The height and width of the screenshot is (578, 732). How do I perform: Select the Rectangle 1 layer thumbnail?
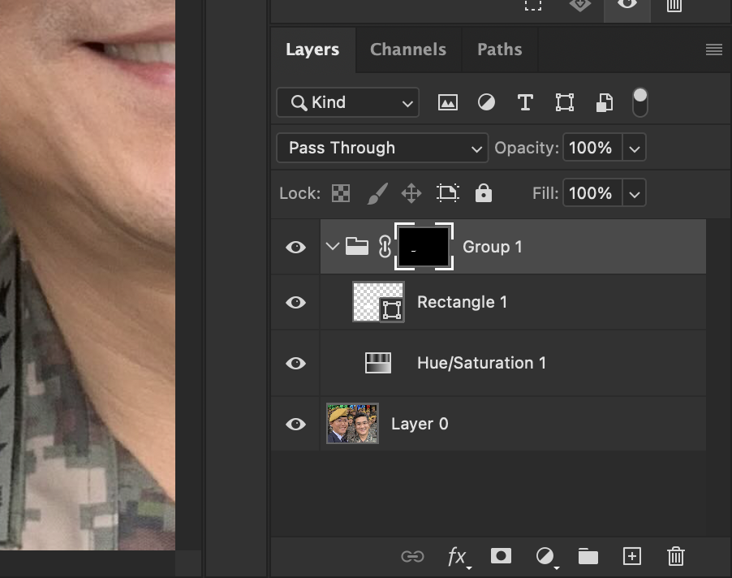click(x=378, y=302)
